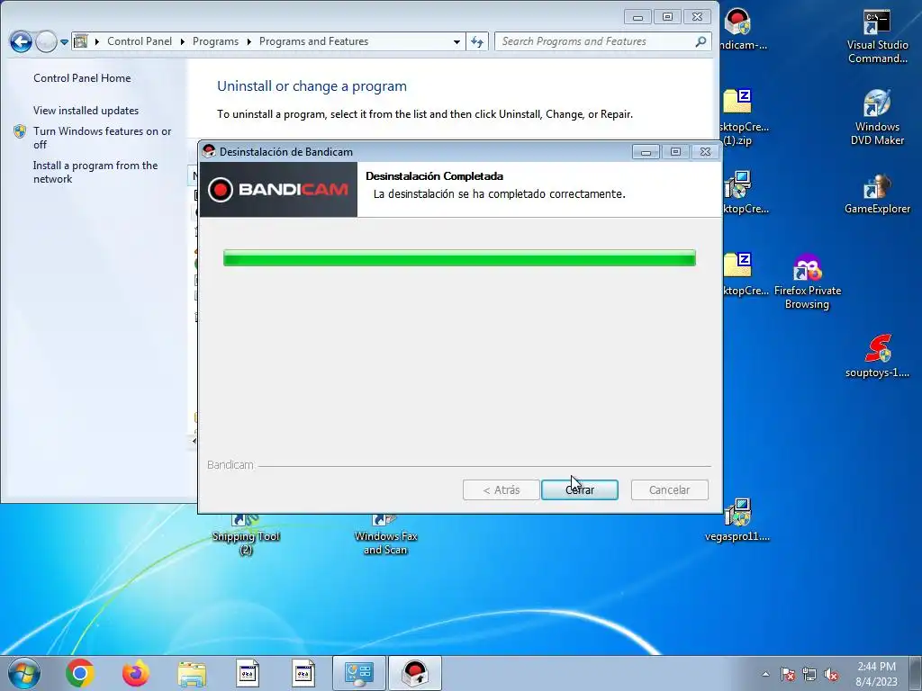
Task: Click taskbar clock showing 2:44 PM
Action: (x=876, y=674)
